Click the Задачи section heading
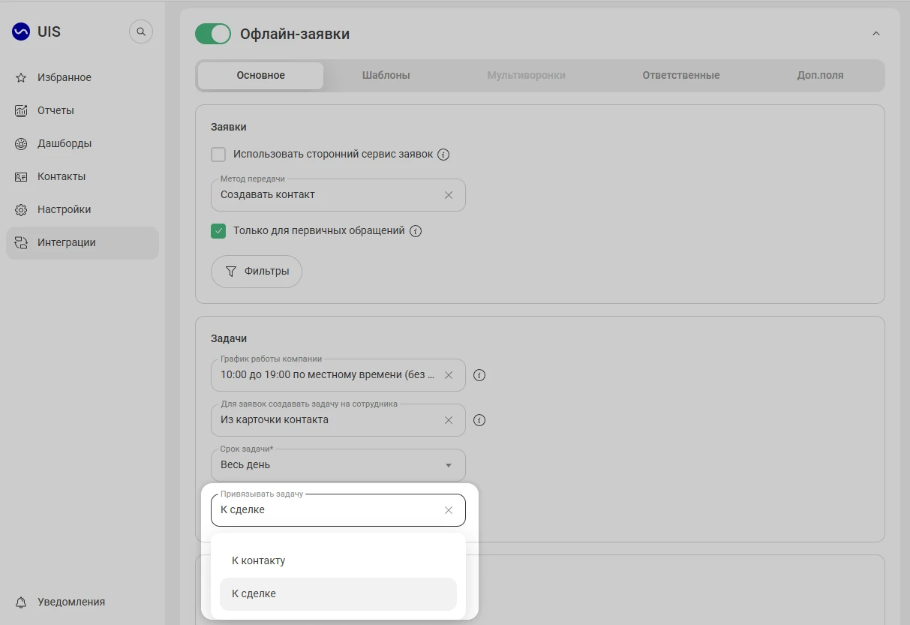Screen dimensions: 910x625 point(229,338)
